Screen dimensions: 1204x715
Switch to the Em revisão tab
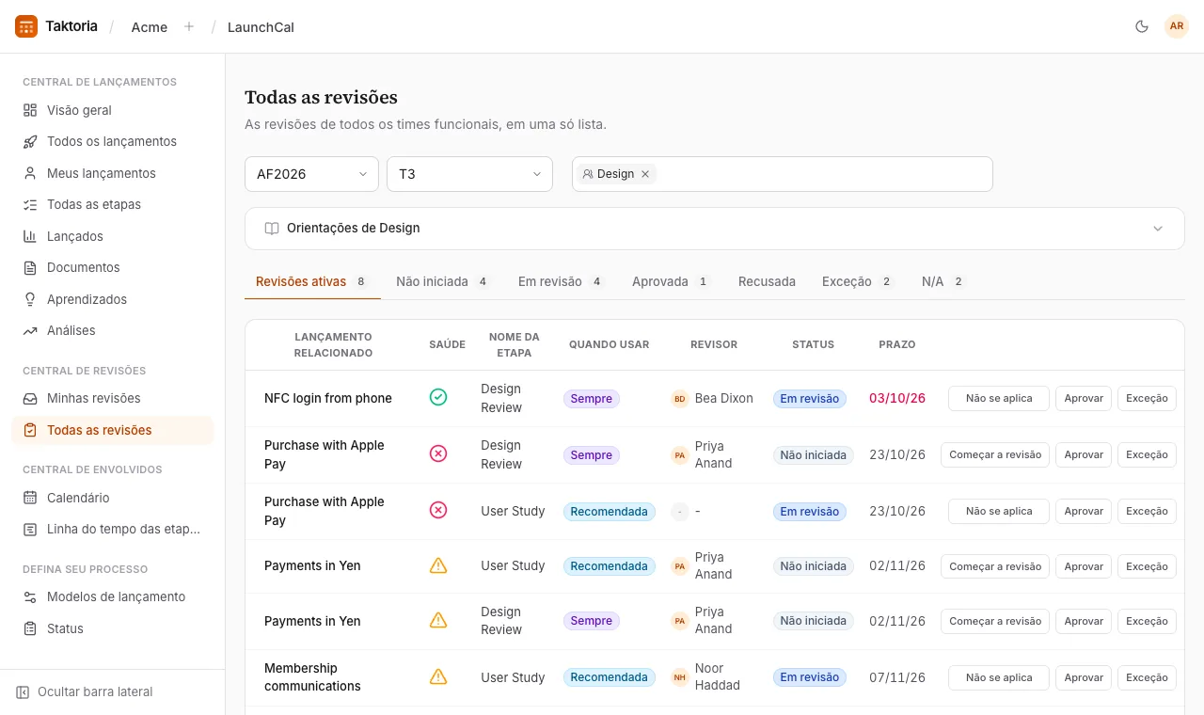point(561,281)
